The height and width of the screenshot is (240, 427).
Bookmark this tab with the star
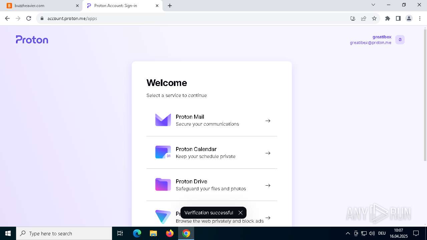pyautogui.click(x=374, y=18)
